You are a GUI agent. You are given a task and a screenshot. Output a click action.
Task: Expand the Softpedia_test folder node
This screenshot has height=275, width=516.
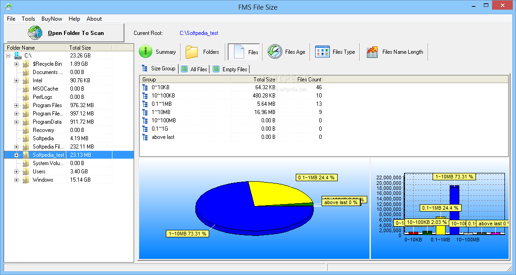coord(16,155)
